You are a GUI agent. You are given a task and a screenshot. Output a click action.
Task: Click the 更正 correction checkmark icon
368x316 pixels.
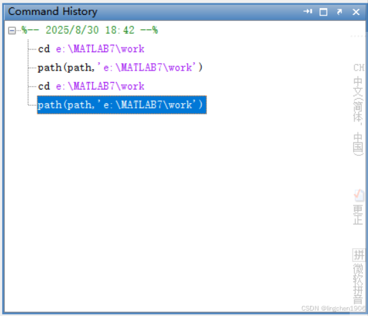(x=358, y=195)
